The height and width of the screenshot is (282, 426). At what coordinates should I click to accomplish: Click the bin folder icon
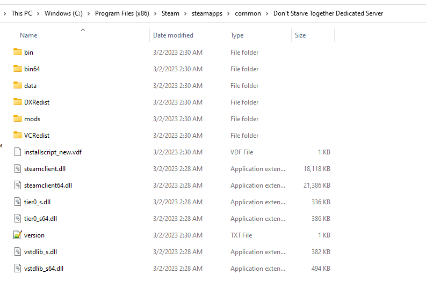17,53
